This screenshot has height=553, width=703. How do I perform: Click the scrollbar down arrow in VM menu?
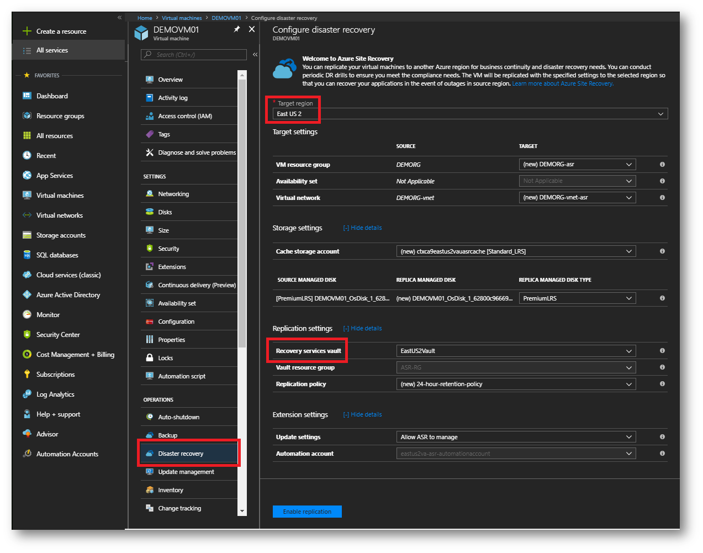(242, 512)
